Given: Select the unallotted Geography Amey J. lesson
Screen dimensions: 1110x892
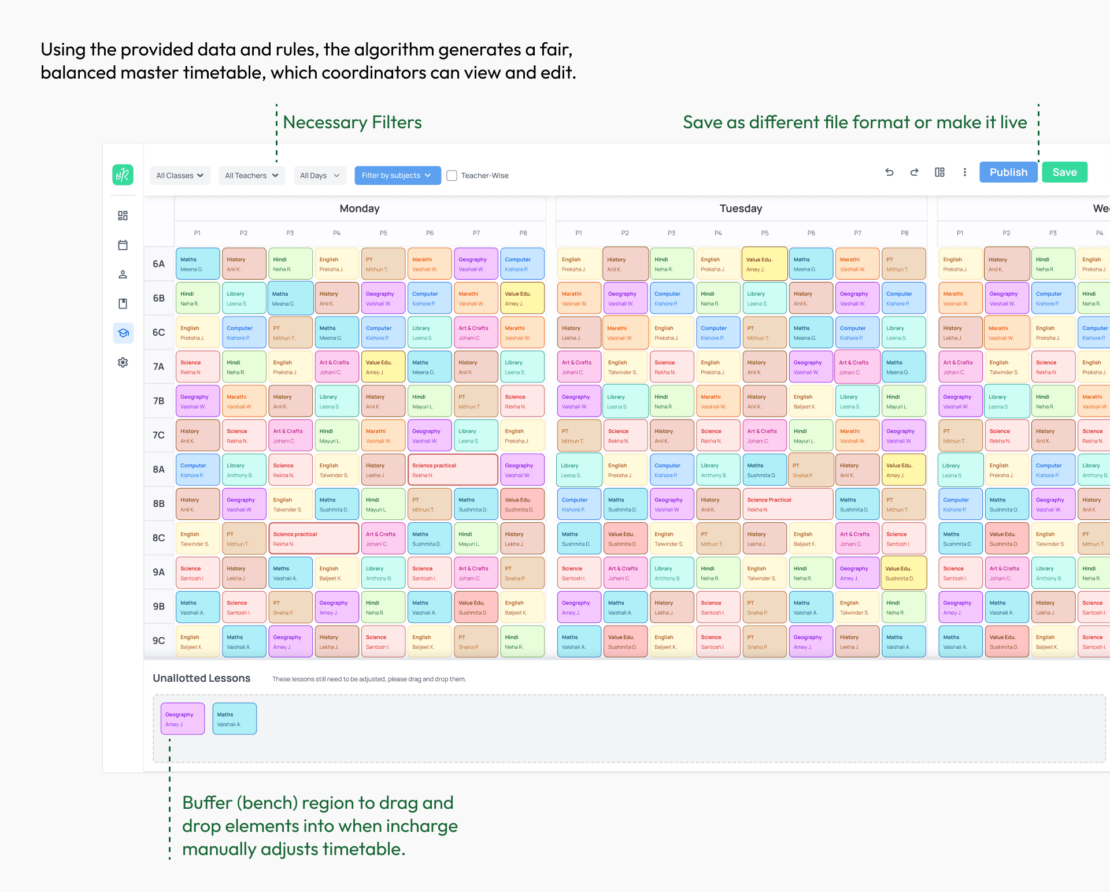Looking at the screenshot, I should [183, 719].
